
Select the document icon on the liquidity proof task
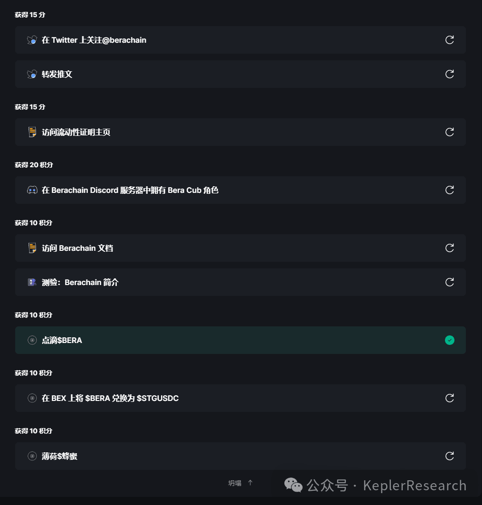point(32,132)
